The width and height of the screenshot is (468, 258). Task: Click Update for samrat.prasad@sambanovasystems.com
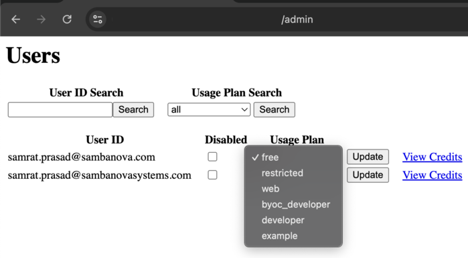tap(368, 175)
